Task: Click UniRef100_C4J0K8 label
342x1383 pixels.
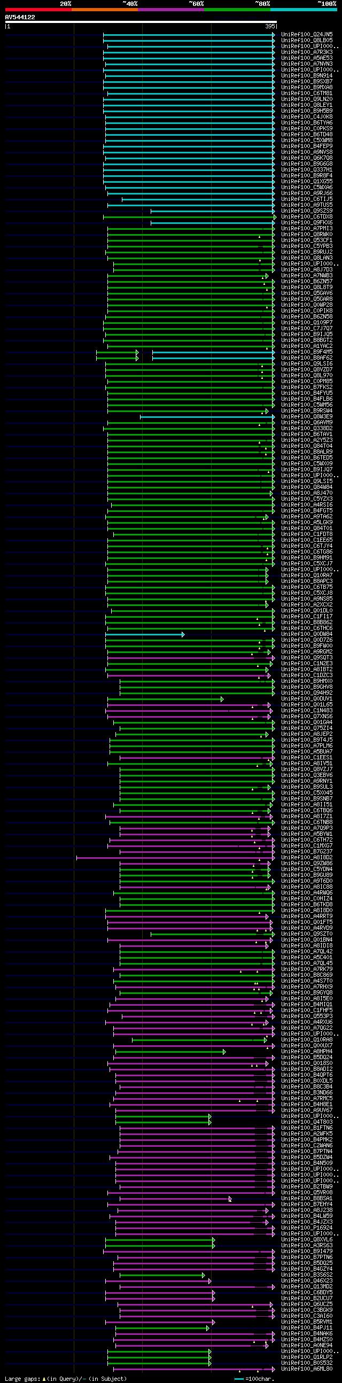Action: [x=307, y=117]
